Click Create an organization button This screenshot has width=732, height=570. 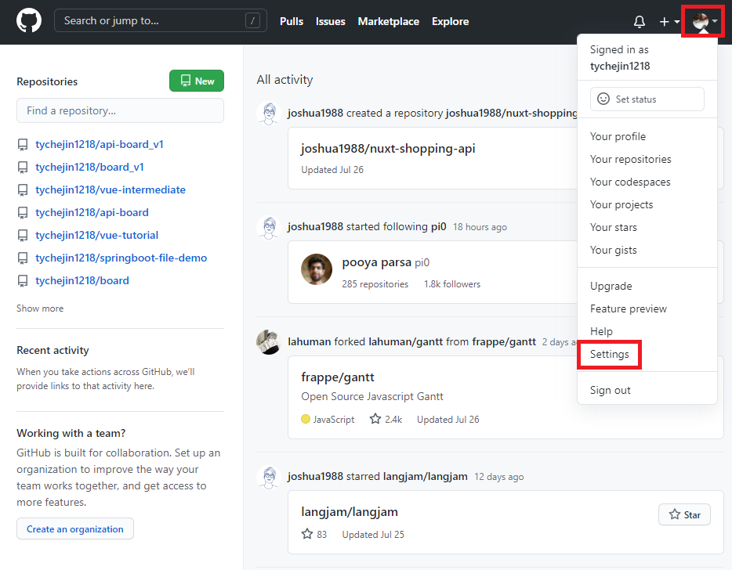[x=75, y=529]
